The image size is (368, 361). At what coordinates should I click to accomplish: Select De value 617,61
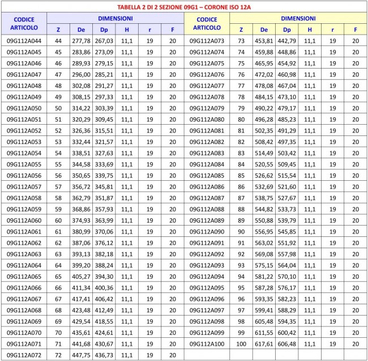click(x=264, y=344)
